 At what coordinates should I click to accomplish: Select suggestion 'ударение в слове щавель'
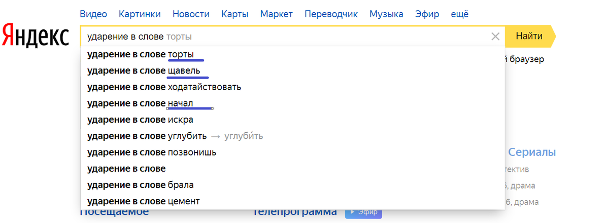(x=293, y=70)
